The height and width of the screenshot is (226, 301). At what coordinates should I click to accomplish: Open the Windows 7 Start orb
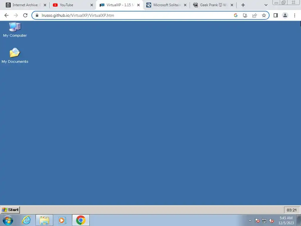pos(8,220)
